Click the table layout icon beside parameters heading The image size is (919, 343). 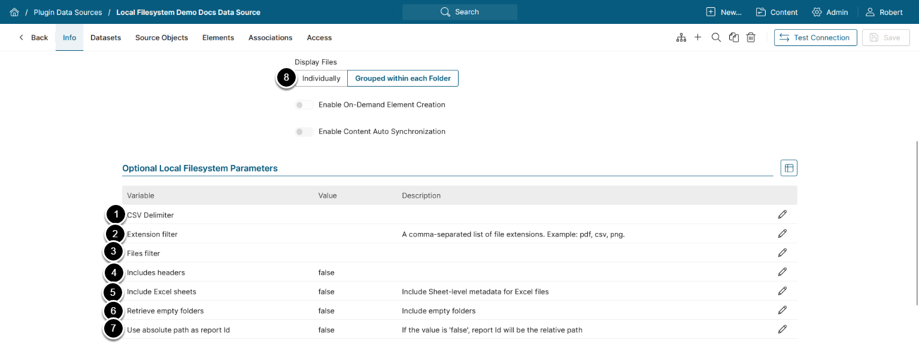point(788,169)
